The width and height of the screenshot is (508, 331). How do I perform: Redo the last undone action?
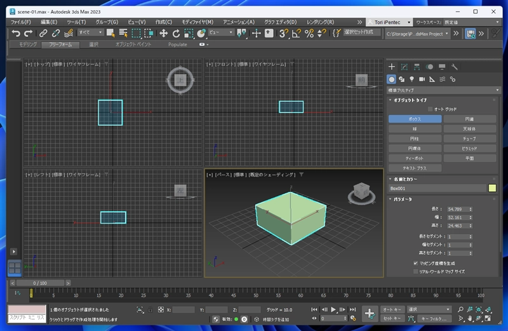click(x=28, y=33)
